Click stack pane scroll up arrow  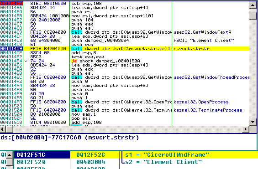(10, 155)
